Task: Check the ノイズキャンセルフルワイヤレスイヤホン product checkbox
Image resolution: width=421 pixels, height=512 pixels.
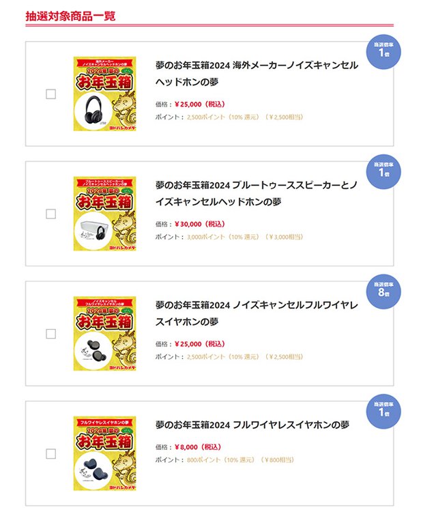Action: (x=50, y=334)
